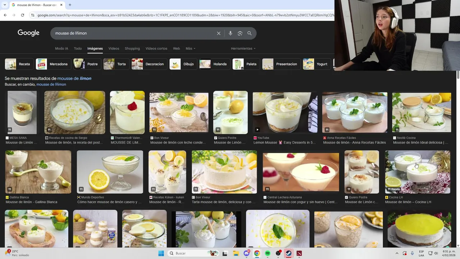Select the Imágenes tab
Viewport: 460px width, 259px height.
[95, 49]
